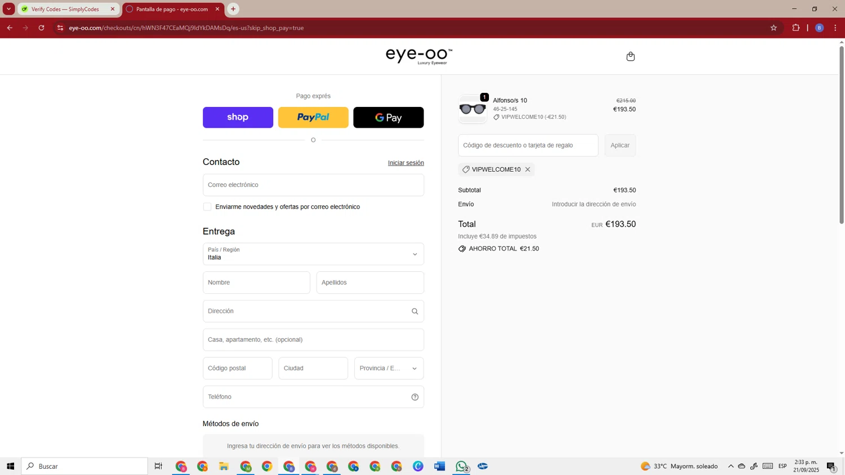This screenshot has width=845, height=475.
Task: Open Microsoft Word from the taskbar
Action: click(439, 466)
